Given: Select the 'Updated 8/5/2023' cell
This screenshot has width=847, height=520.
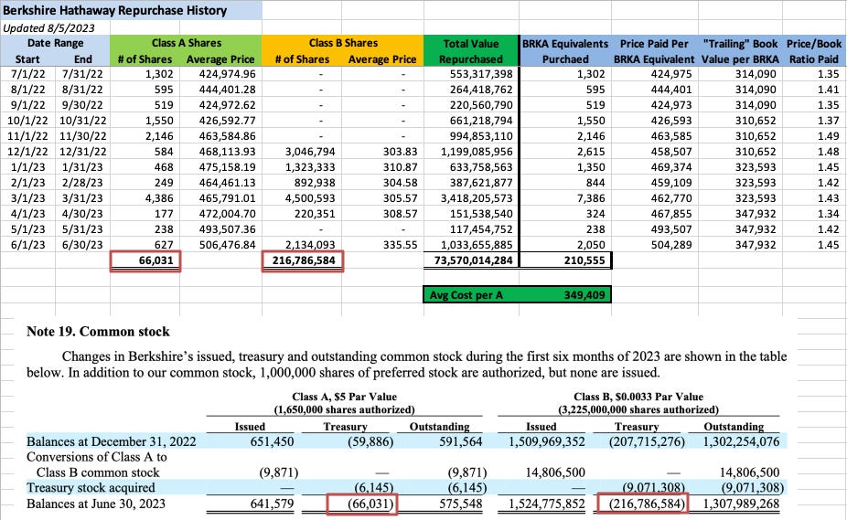Looking at the screenshot, I should click(48, 28).
